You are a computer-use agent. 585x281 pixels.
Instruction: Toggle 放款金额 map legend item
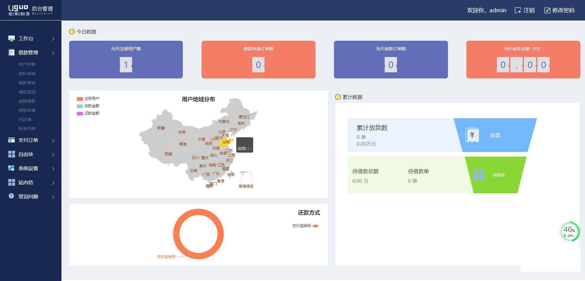(88, 106)
